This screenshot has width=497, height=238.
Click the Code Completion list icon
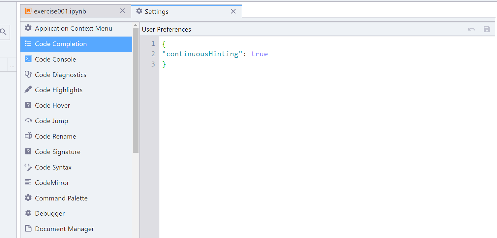[x=28, y=44]
